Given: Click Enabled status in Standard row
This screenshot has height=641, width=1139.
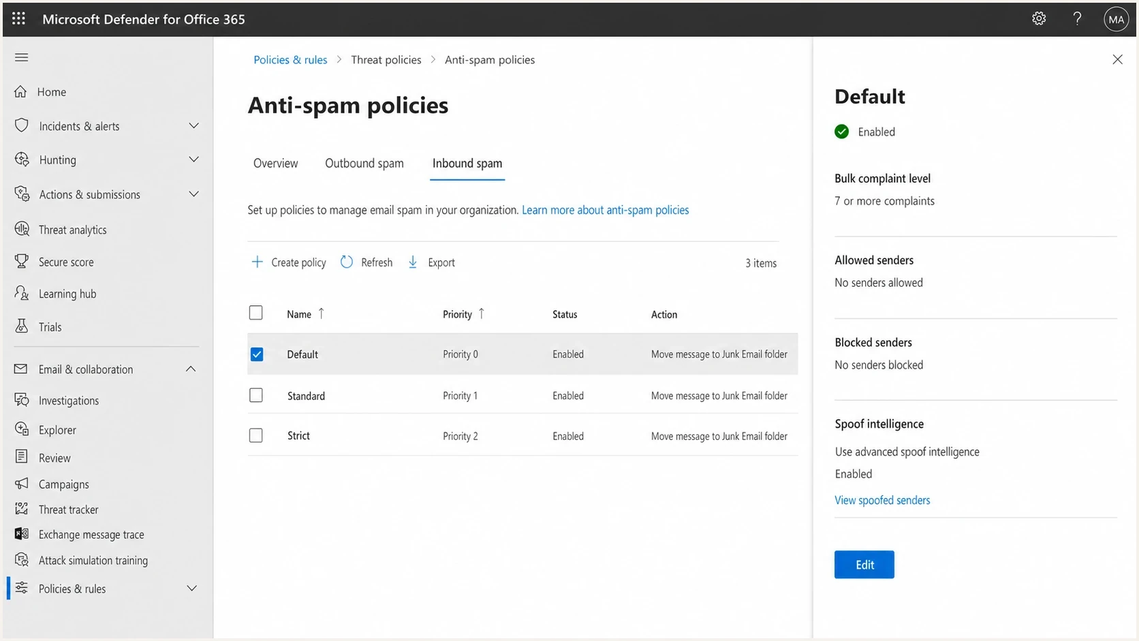Looking at the screenshot, I should click(x=568, y=396).
